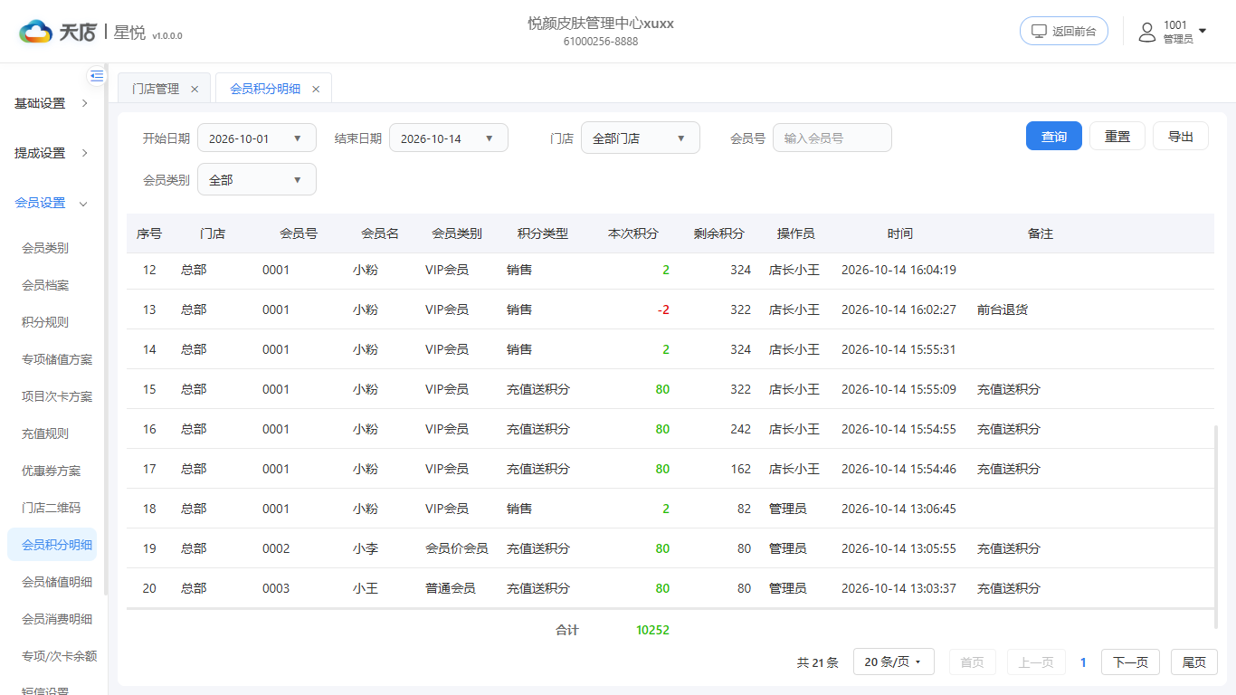The image size is (1236, 695).
Task: Go to 下一页 next page
Action: point(1130,662)
